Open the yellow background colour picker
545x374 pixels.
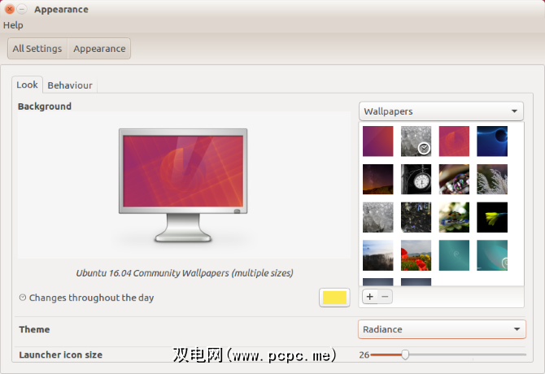pyautogui.click(x=334, y=298)
